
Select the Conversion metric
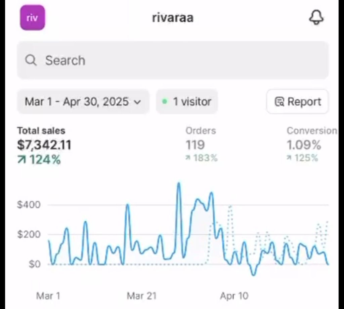[312, 144]
